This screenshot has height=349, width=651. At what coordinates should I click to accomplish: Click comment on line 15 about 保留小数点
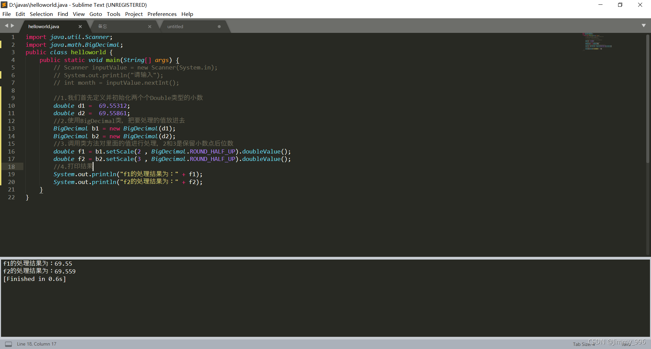[143, 144]
